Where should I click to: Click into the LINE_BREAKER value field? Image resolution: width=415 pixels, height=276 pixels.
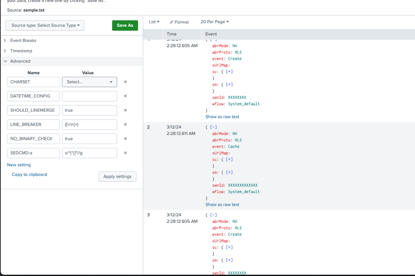89,125
